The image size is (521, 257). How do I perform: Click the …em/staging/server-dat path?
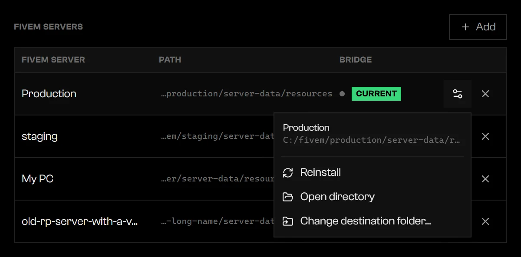coord(218,136)
